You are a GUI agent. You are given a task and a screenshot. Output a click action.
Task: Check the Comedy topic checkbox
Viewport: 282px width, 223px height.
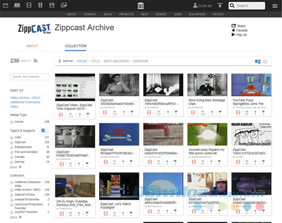click(x=12, y=157)
